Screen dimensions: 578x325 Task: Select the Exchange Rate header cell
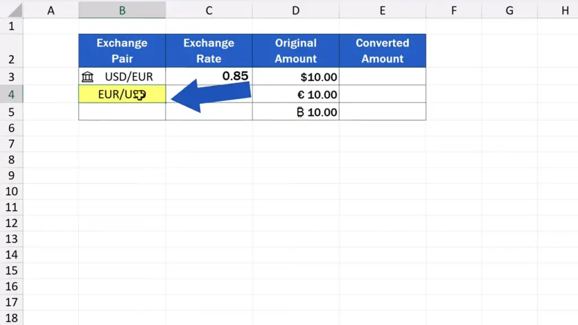point(209,51)
